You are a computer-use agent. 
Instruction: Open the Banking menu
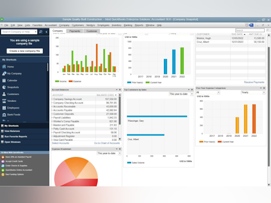[x=128, y=25]
